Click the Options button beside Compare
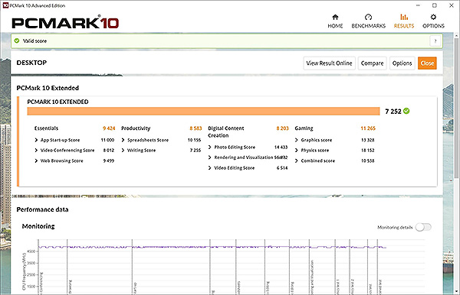The image size is (460, 295). [402, 63]
